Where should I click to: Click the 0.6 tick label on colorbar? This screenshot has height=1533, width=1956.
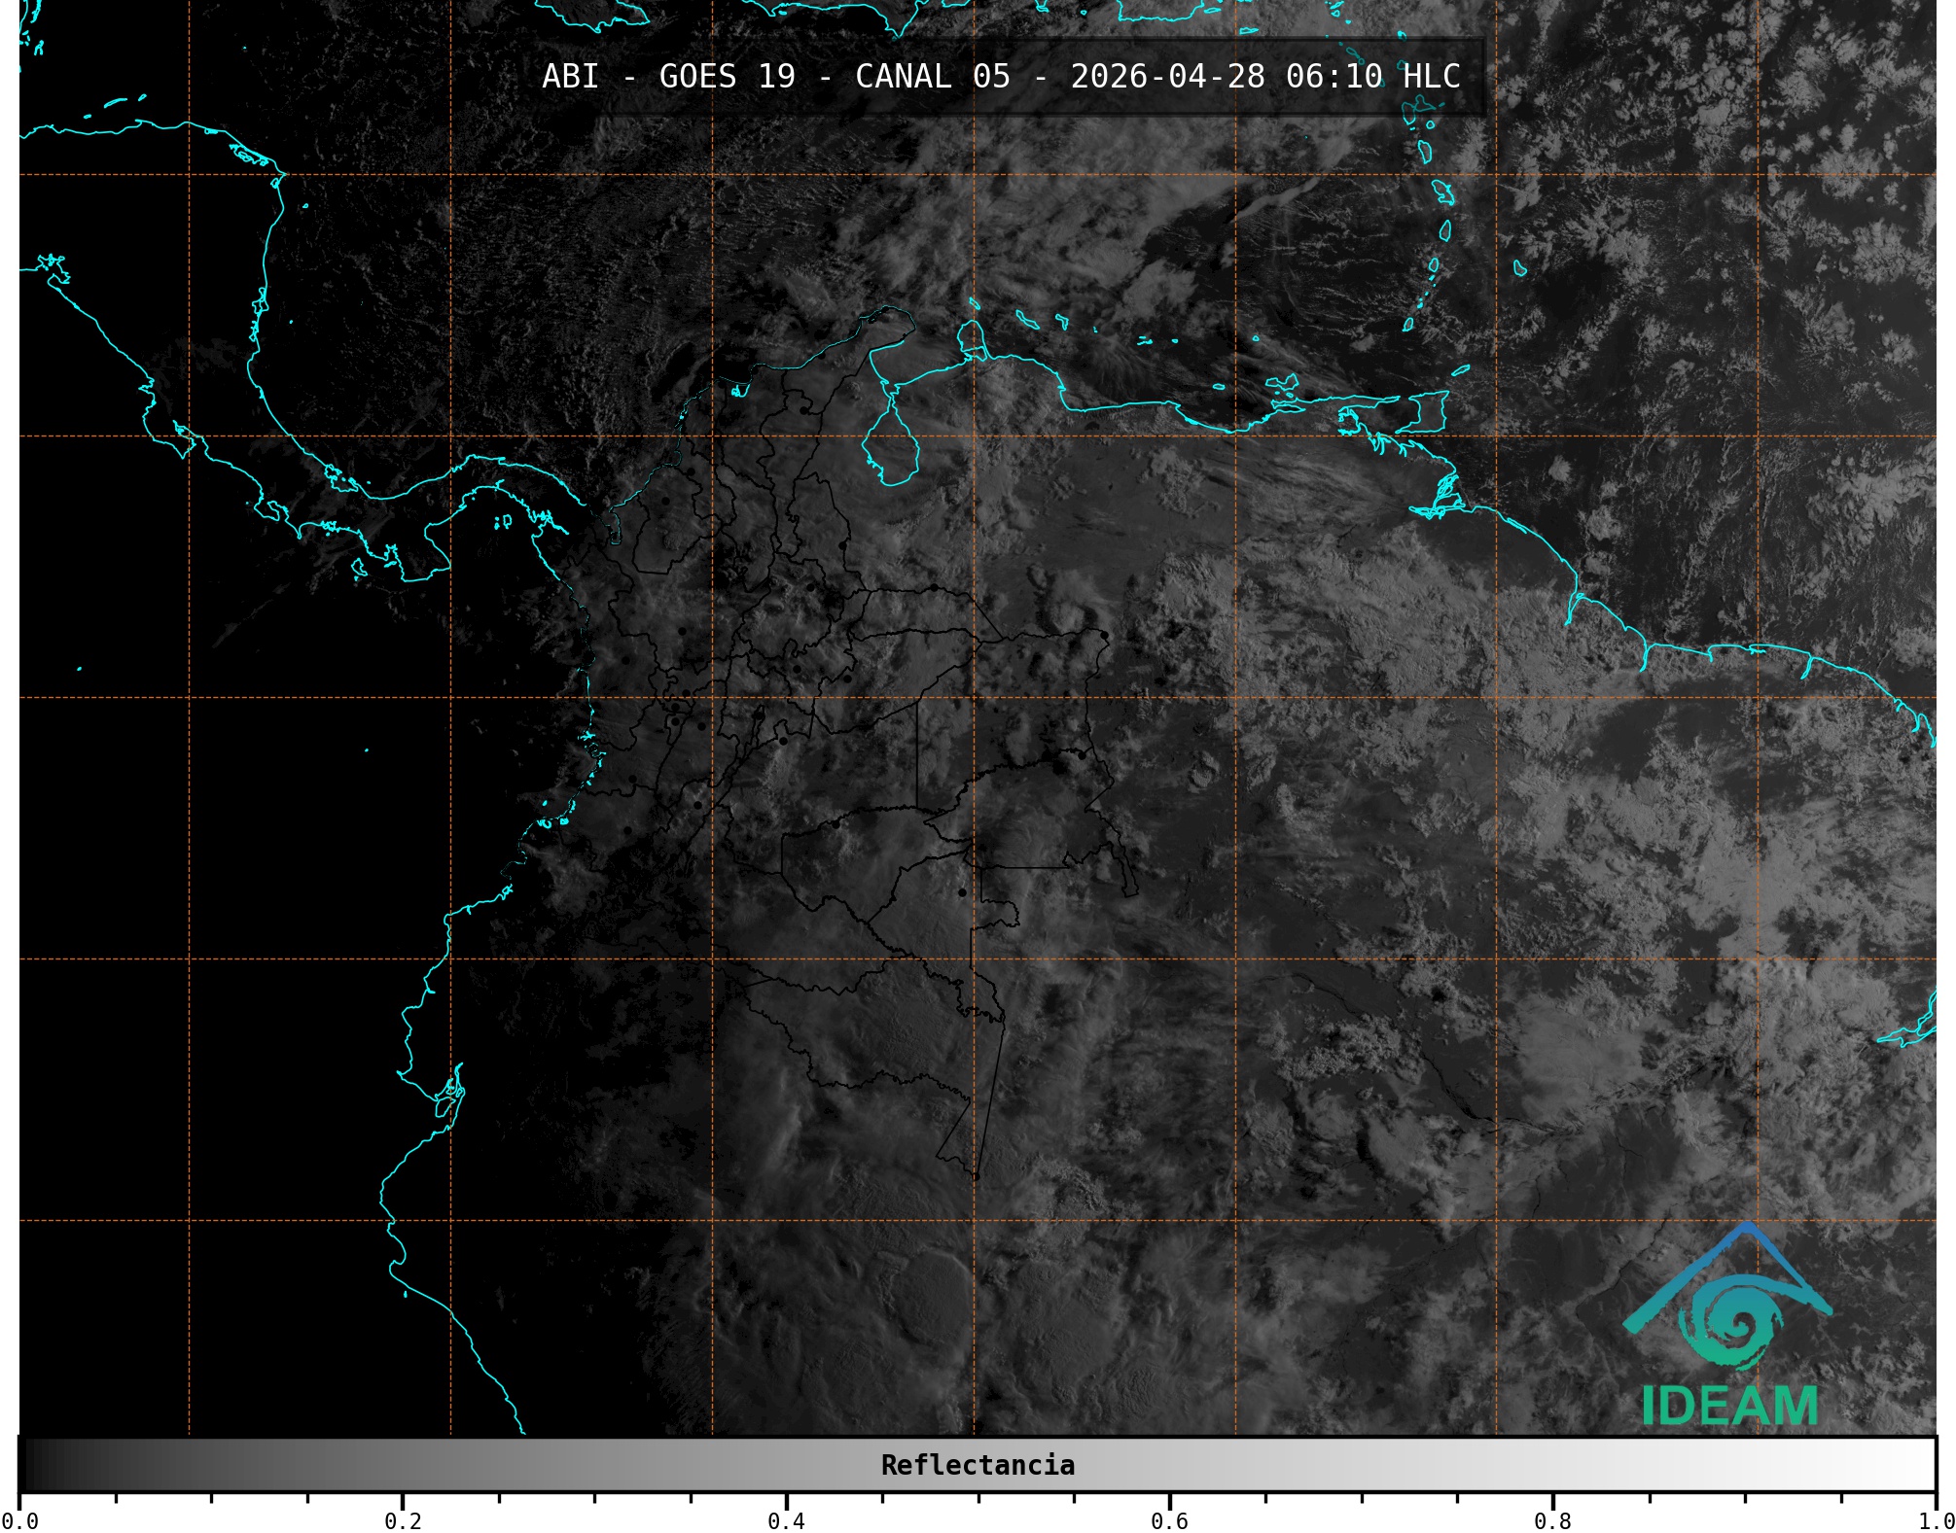tap(1169, 1520)
